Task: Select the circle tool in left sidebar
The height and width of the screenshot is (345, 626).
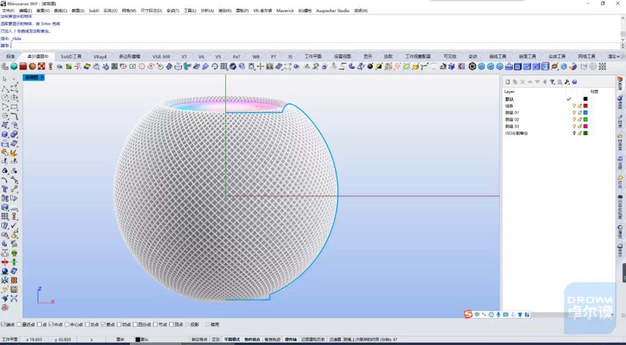Action: point(5,97)
